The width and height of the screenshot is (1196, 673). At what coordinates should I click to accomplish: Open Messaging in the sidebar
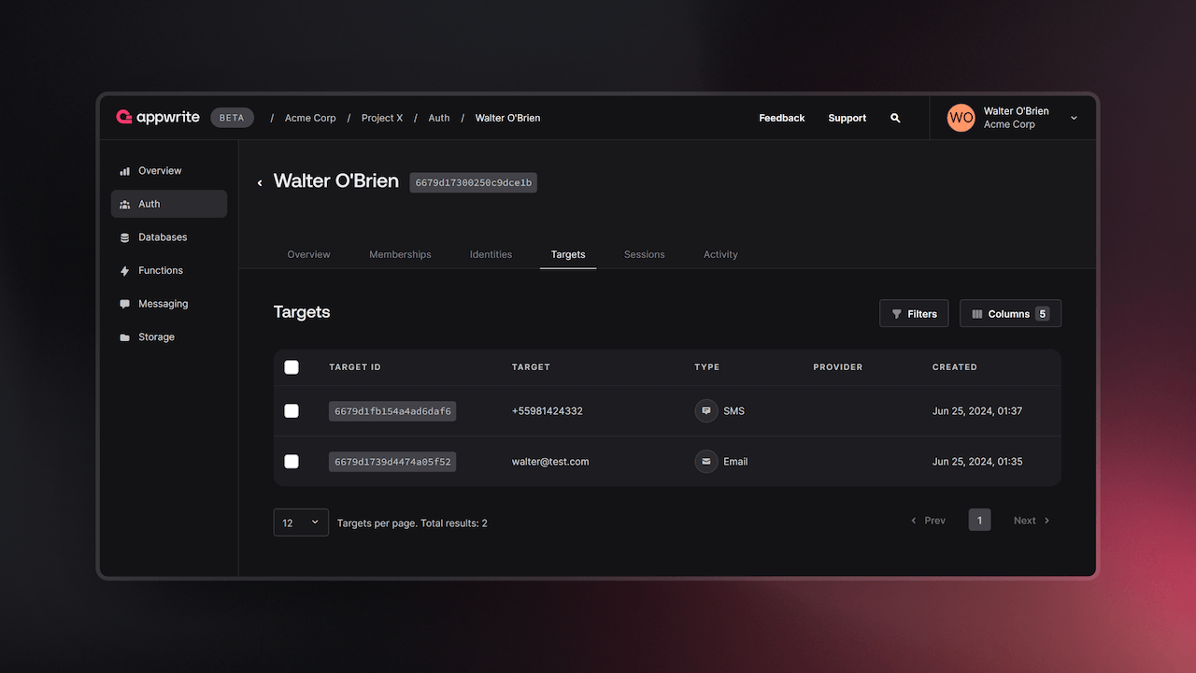(x=168, y=304)
